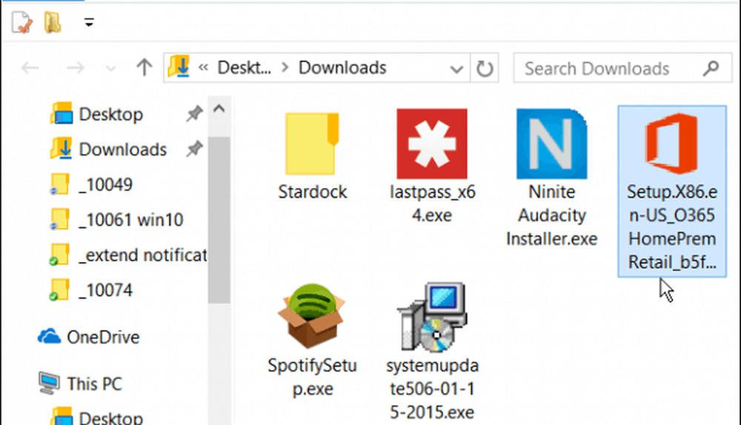The image size is (741, 425).
Task: Click the lastpass_x64.exe file name
Action: click(x=432, y=204)
